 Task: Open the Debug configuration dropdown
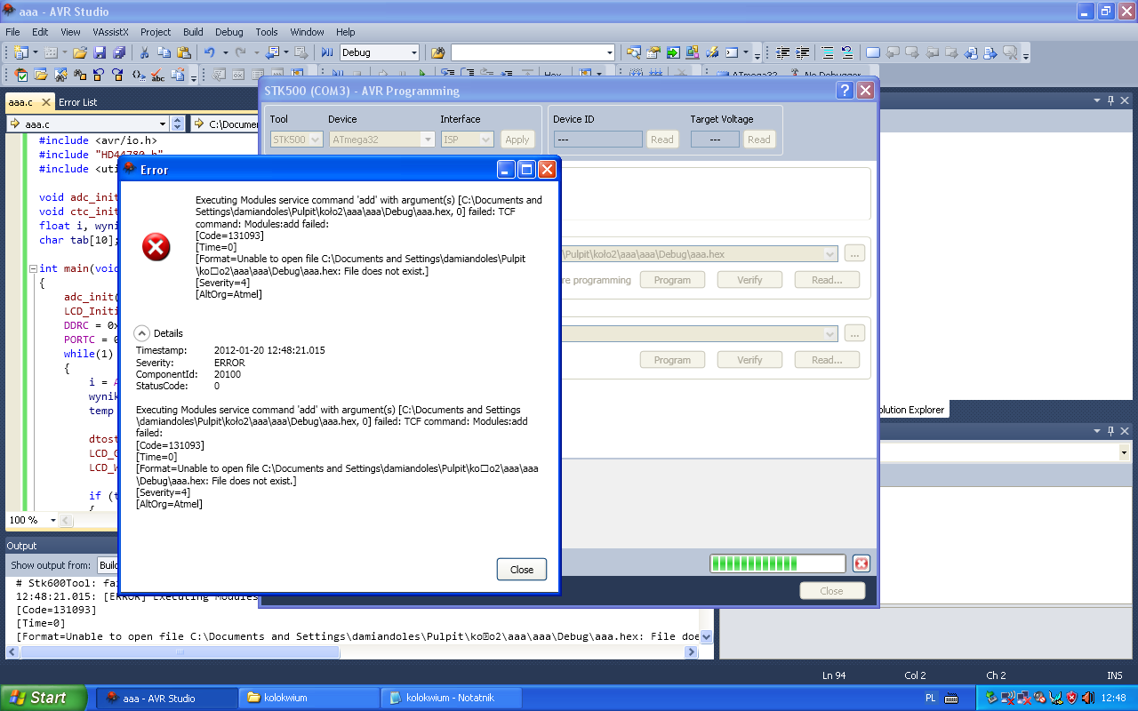414,52
